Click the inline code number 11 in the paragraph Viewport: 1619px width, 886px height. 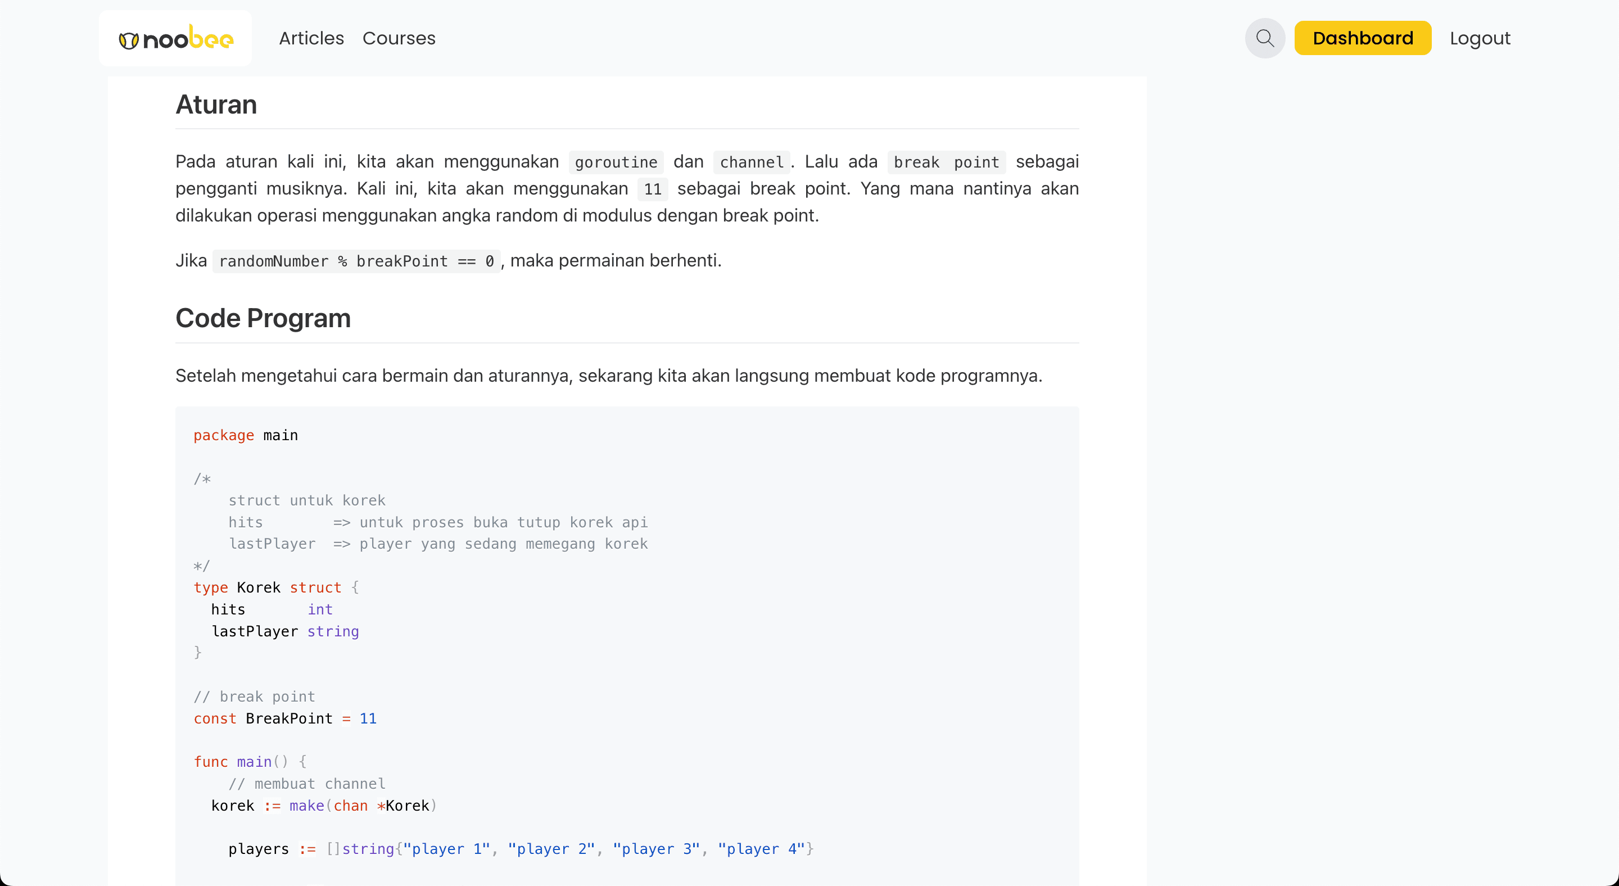tap(652, 189)
